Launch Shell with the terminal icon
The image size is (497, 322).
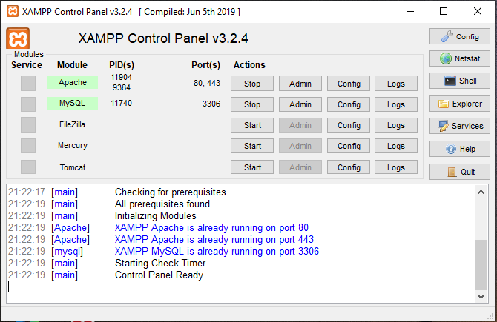tap(460, 81)
